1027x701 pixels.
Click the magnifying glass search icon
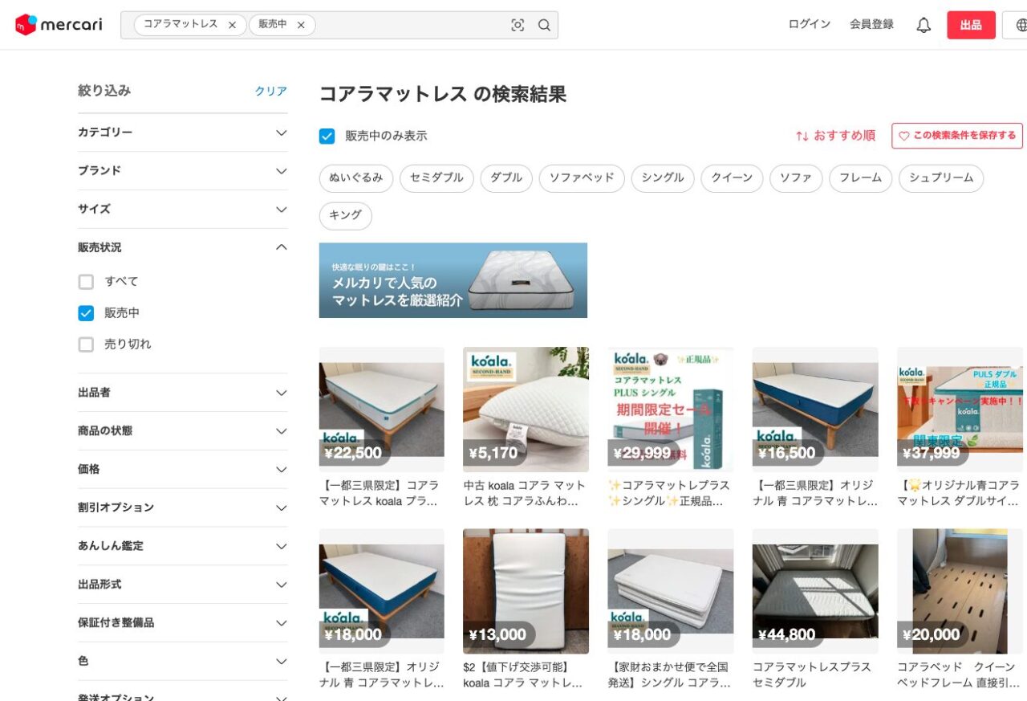544,25
